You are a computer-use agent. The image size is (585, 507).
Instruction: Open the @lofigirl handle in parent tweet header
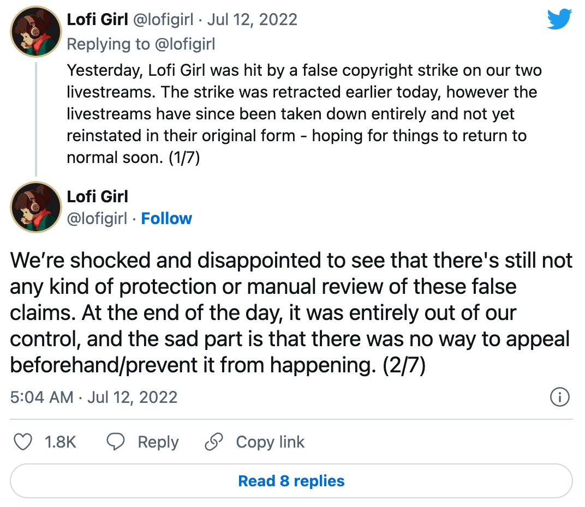click(163, 20)
